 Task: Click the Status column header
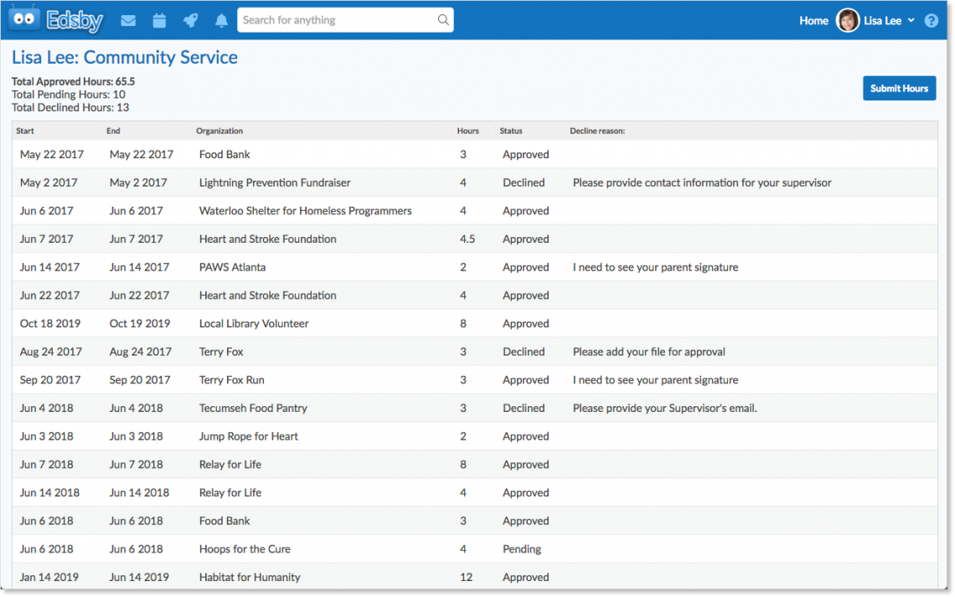tap(510, 131)
